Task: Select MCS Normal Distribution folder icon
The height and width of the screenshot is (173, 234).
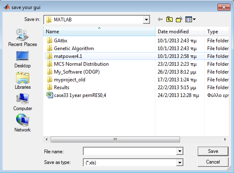Action: point(49,64)
